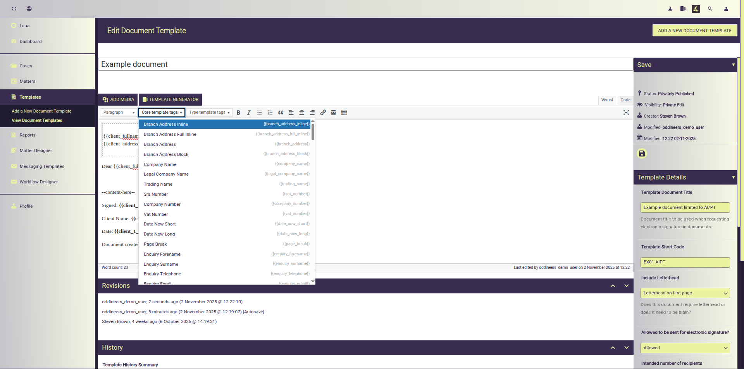The width and height of the screenshot is (744, 369).
Task: Toggle the editor fullscreen mode
Action: coord(626,113)
